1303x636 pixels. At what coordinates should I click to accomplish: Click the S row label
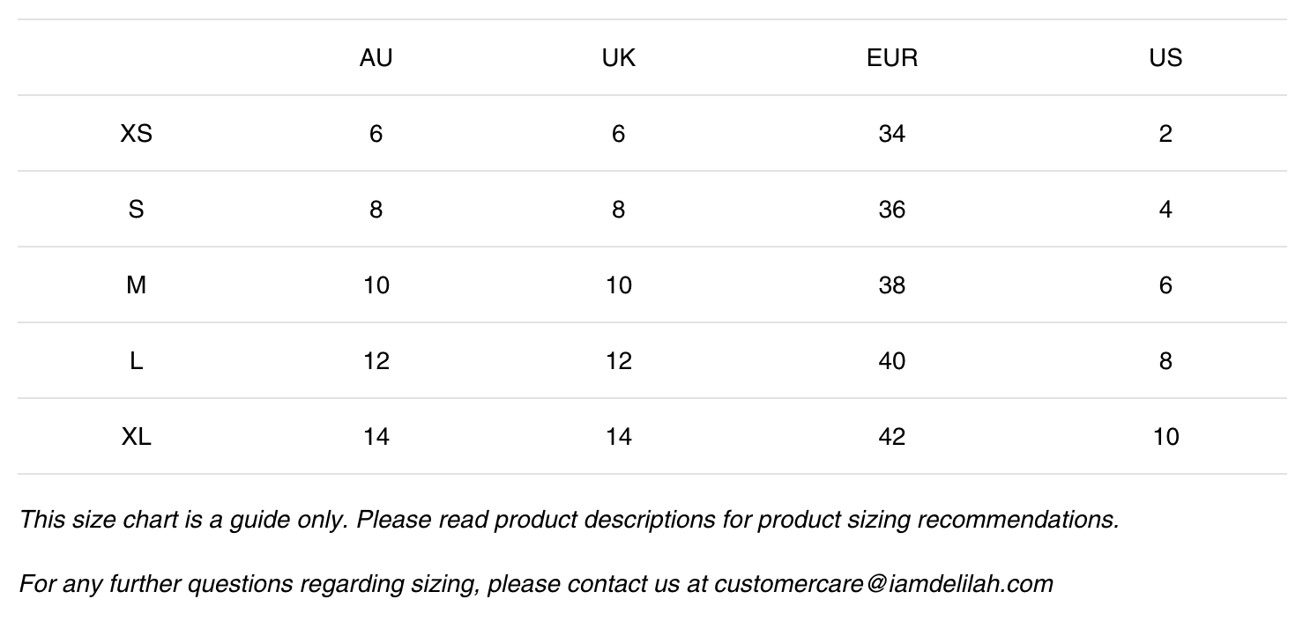tap(136, 210)
